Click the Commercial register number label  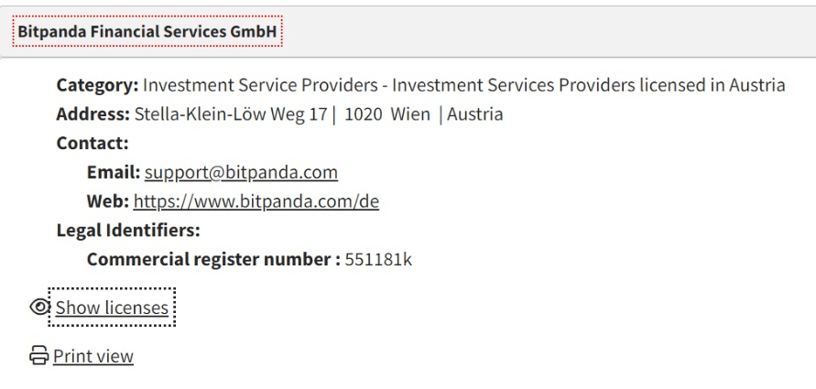pyautogui.click(x=212, y=259)
